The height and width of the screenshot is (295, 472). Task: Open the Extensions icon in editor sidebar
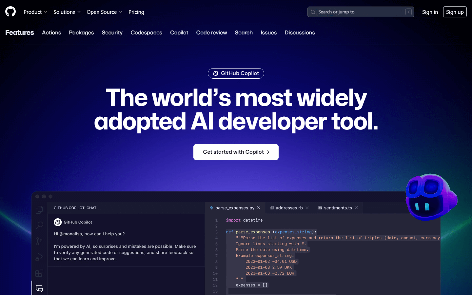tap(39, 273)
